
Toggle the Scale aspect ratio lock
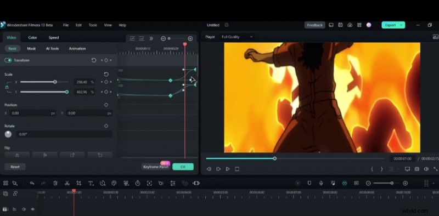pos(7,87)
